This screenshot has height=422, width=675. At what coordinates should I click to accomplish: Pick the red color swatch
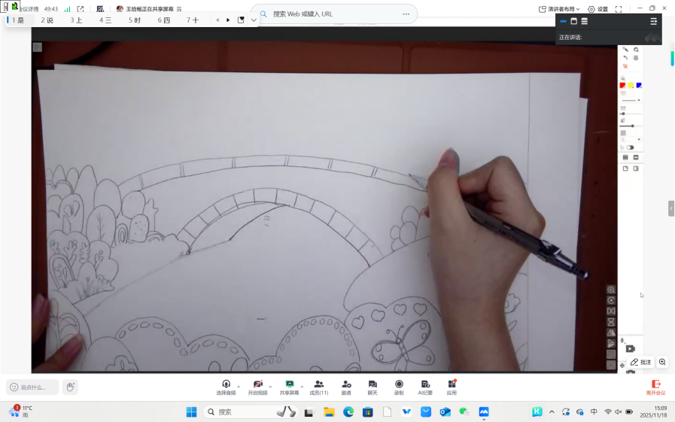(622, 85)
